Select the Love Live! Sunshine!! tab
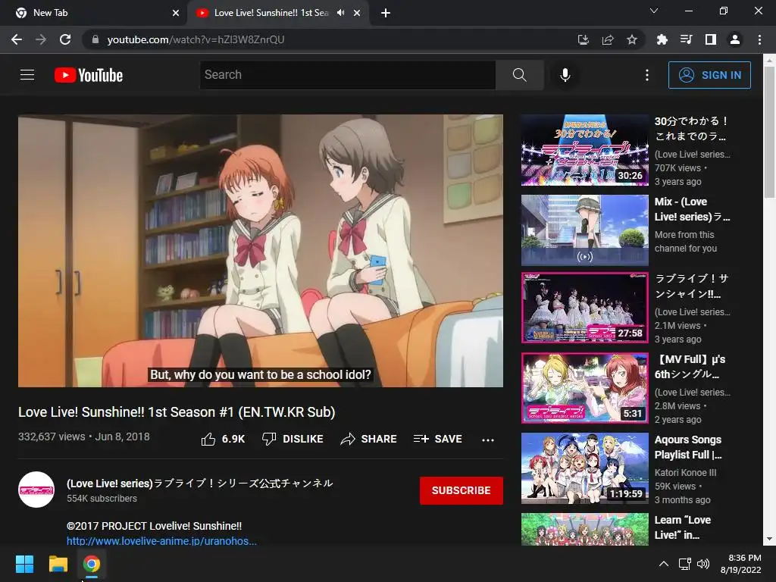 pos(271,13)
